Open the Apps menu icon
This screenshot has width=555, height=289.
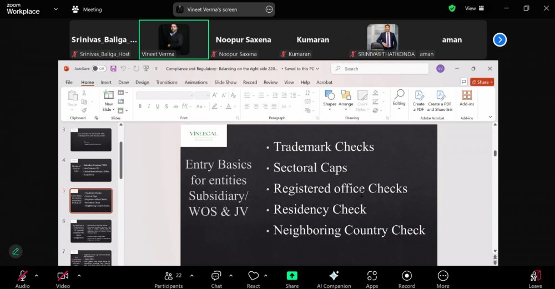click(372, 276)
